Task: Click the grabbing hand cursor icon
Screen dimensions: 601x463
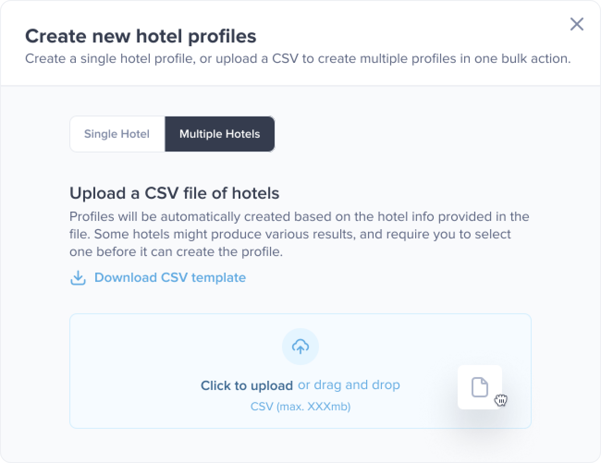Action: [x=501, y=400]
